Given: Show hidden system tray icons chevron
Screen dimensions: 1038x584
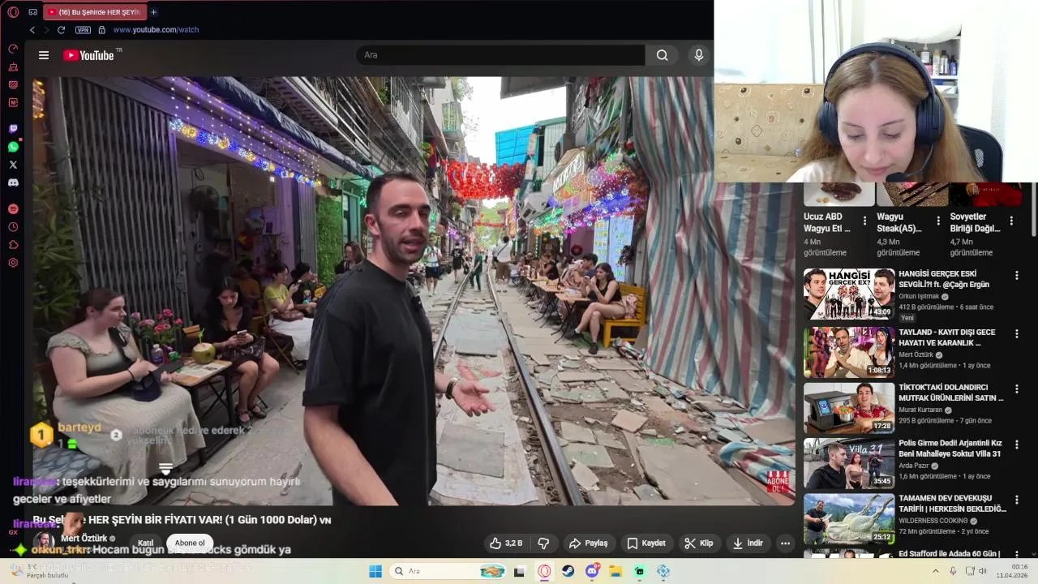Looking at the screenshot, I should tap(935, 571).
